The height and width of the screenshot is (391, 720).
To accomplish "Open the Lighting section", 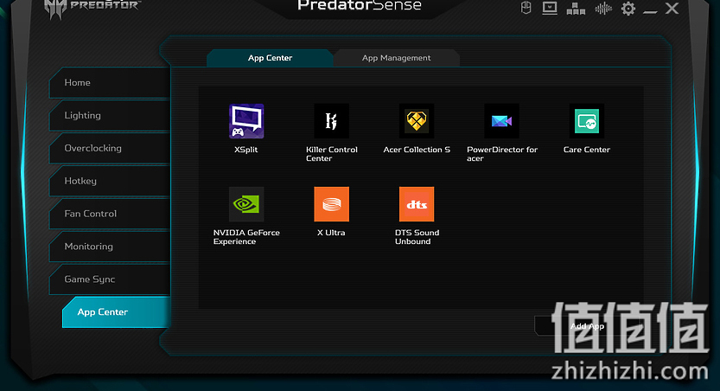I will [110, 115].
